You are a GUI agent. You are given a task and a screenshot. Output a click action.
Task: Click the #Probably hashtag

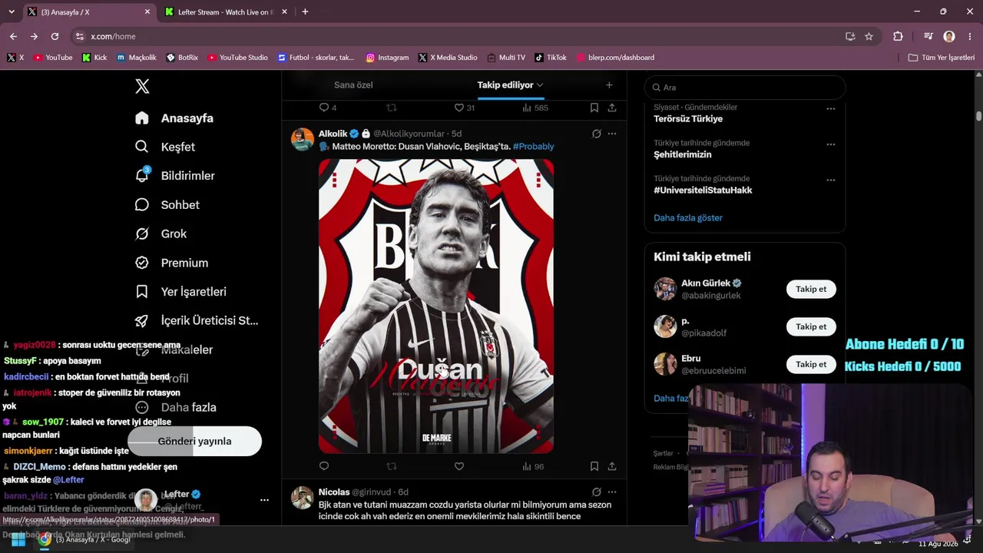coord(533,147)
